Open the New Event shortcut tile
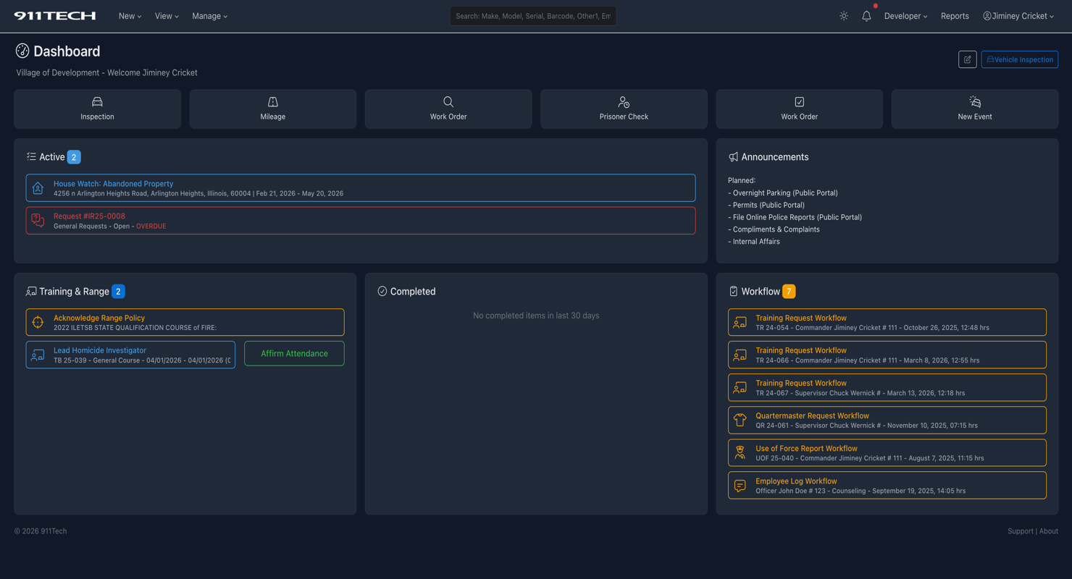This screenshot has height=579, width=1072. pos(974,109)
